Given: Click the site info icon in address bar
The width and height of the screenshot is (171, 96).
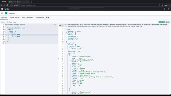Looking at the screenshot, I should (11, 5).
